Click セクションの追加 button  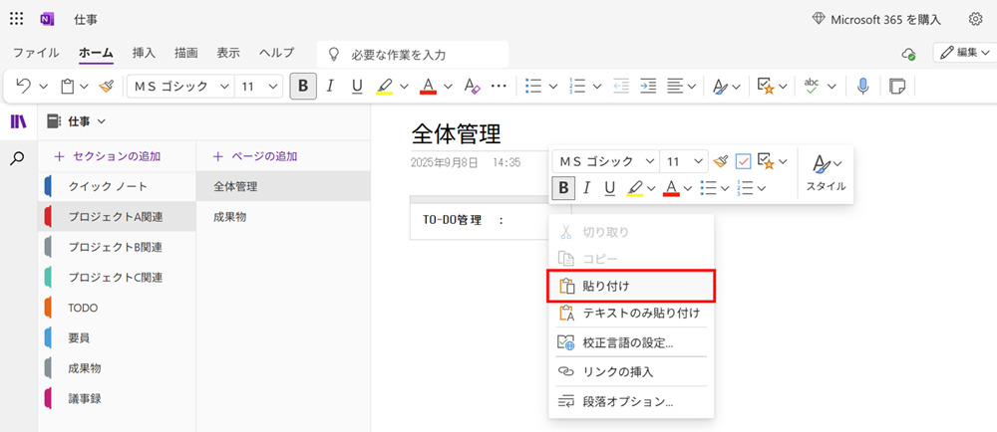tap(108, 156)
